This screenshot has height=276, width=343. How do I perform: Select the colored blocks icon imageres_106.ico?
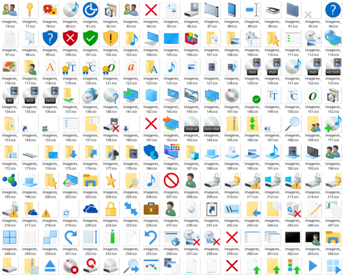[192, 38]
